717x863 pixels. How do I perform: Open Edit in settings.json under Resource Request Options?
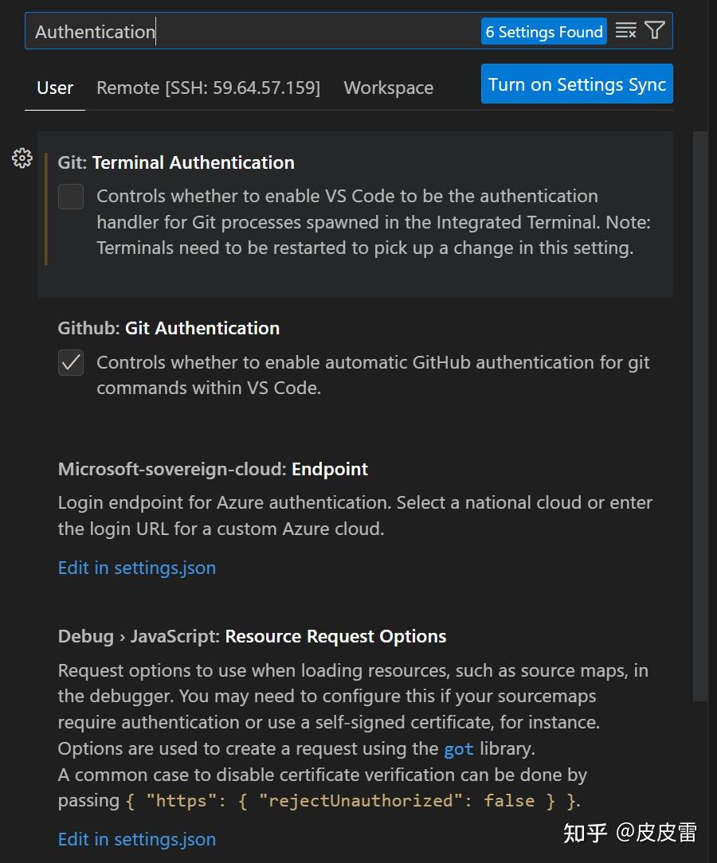(x=136, y=839)
